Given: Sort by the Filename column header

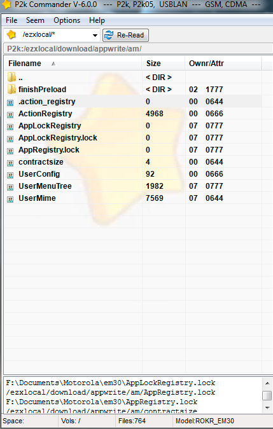Looking at the screenshot, I should tap(73, 64).
